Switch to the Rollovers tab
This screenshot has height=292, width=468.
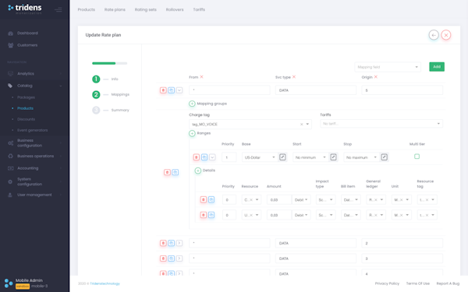[x=175, y=9]
